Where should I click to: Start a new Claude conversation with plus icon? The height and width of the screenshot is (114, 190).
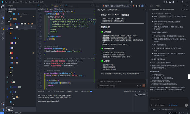click(x=145, y=10)
